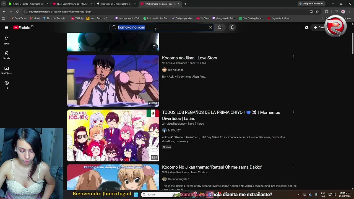Open the Google apps grid in bookmarks bar
This screenshot has width=354, height=199.
4,19
